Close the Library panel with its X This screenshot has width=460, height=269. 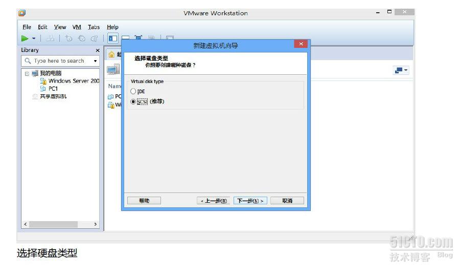point(98,50)
